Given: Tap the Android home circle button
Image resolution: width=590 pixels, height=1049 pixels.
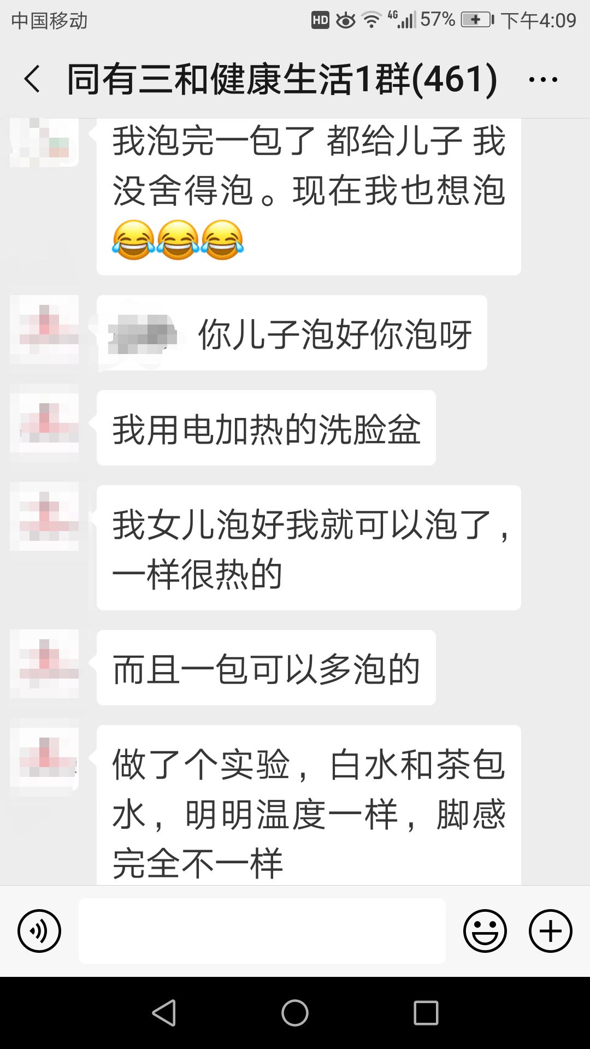Looking at the screenshot, I should tap(295, 1013).
